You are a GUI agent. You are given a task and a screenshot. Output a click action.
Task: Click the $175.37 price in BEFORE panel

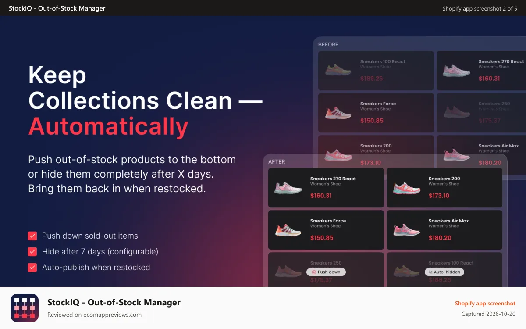489,121
